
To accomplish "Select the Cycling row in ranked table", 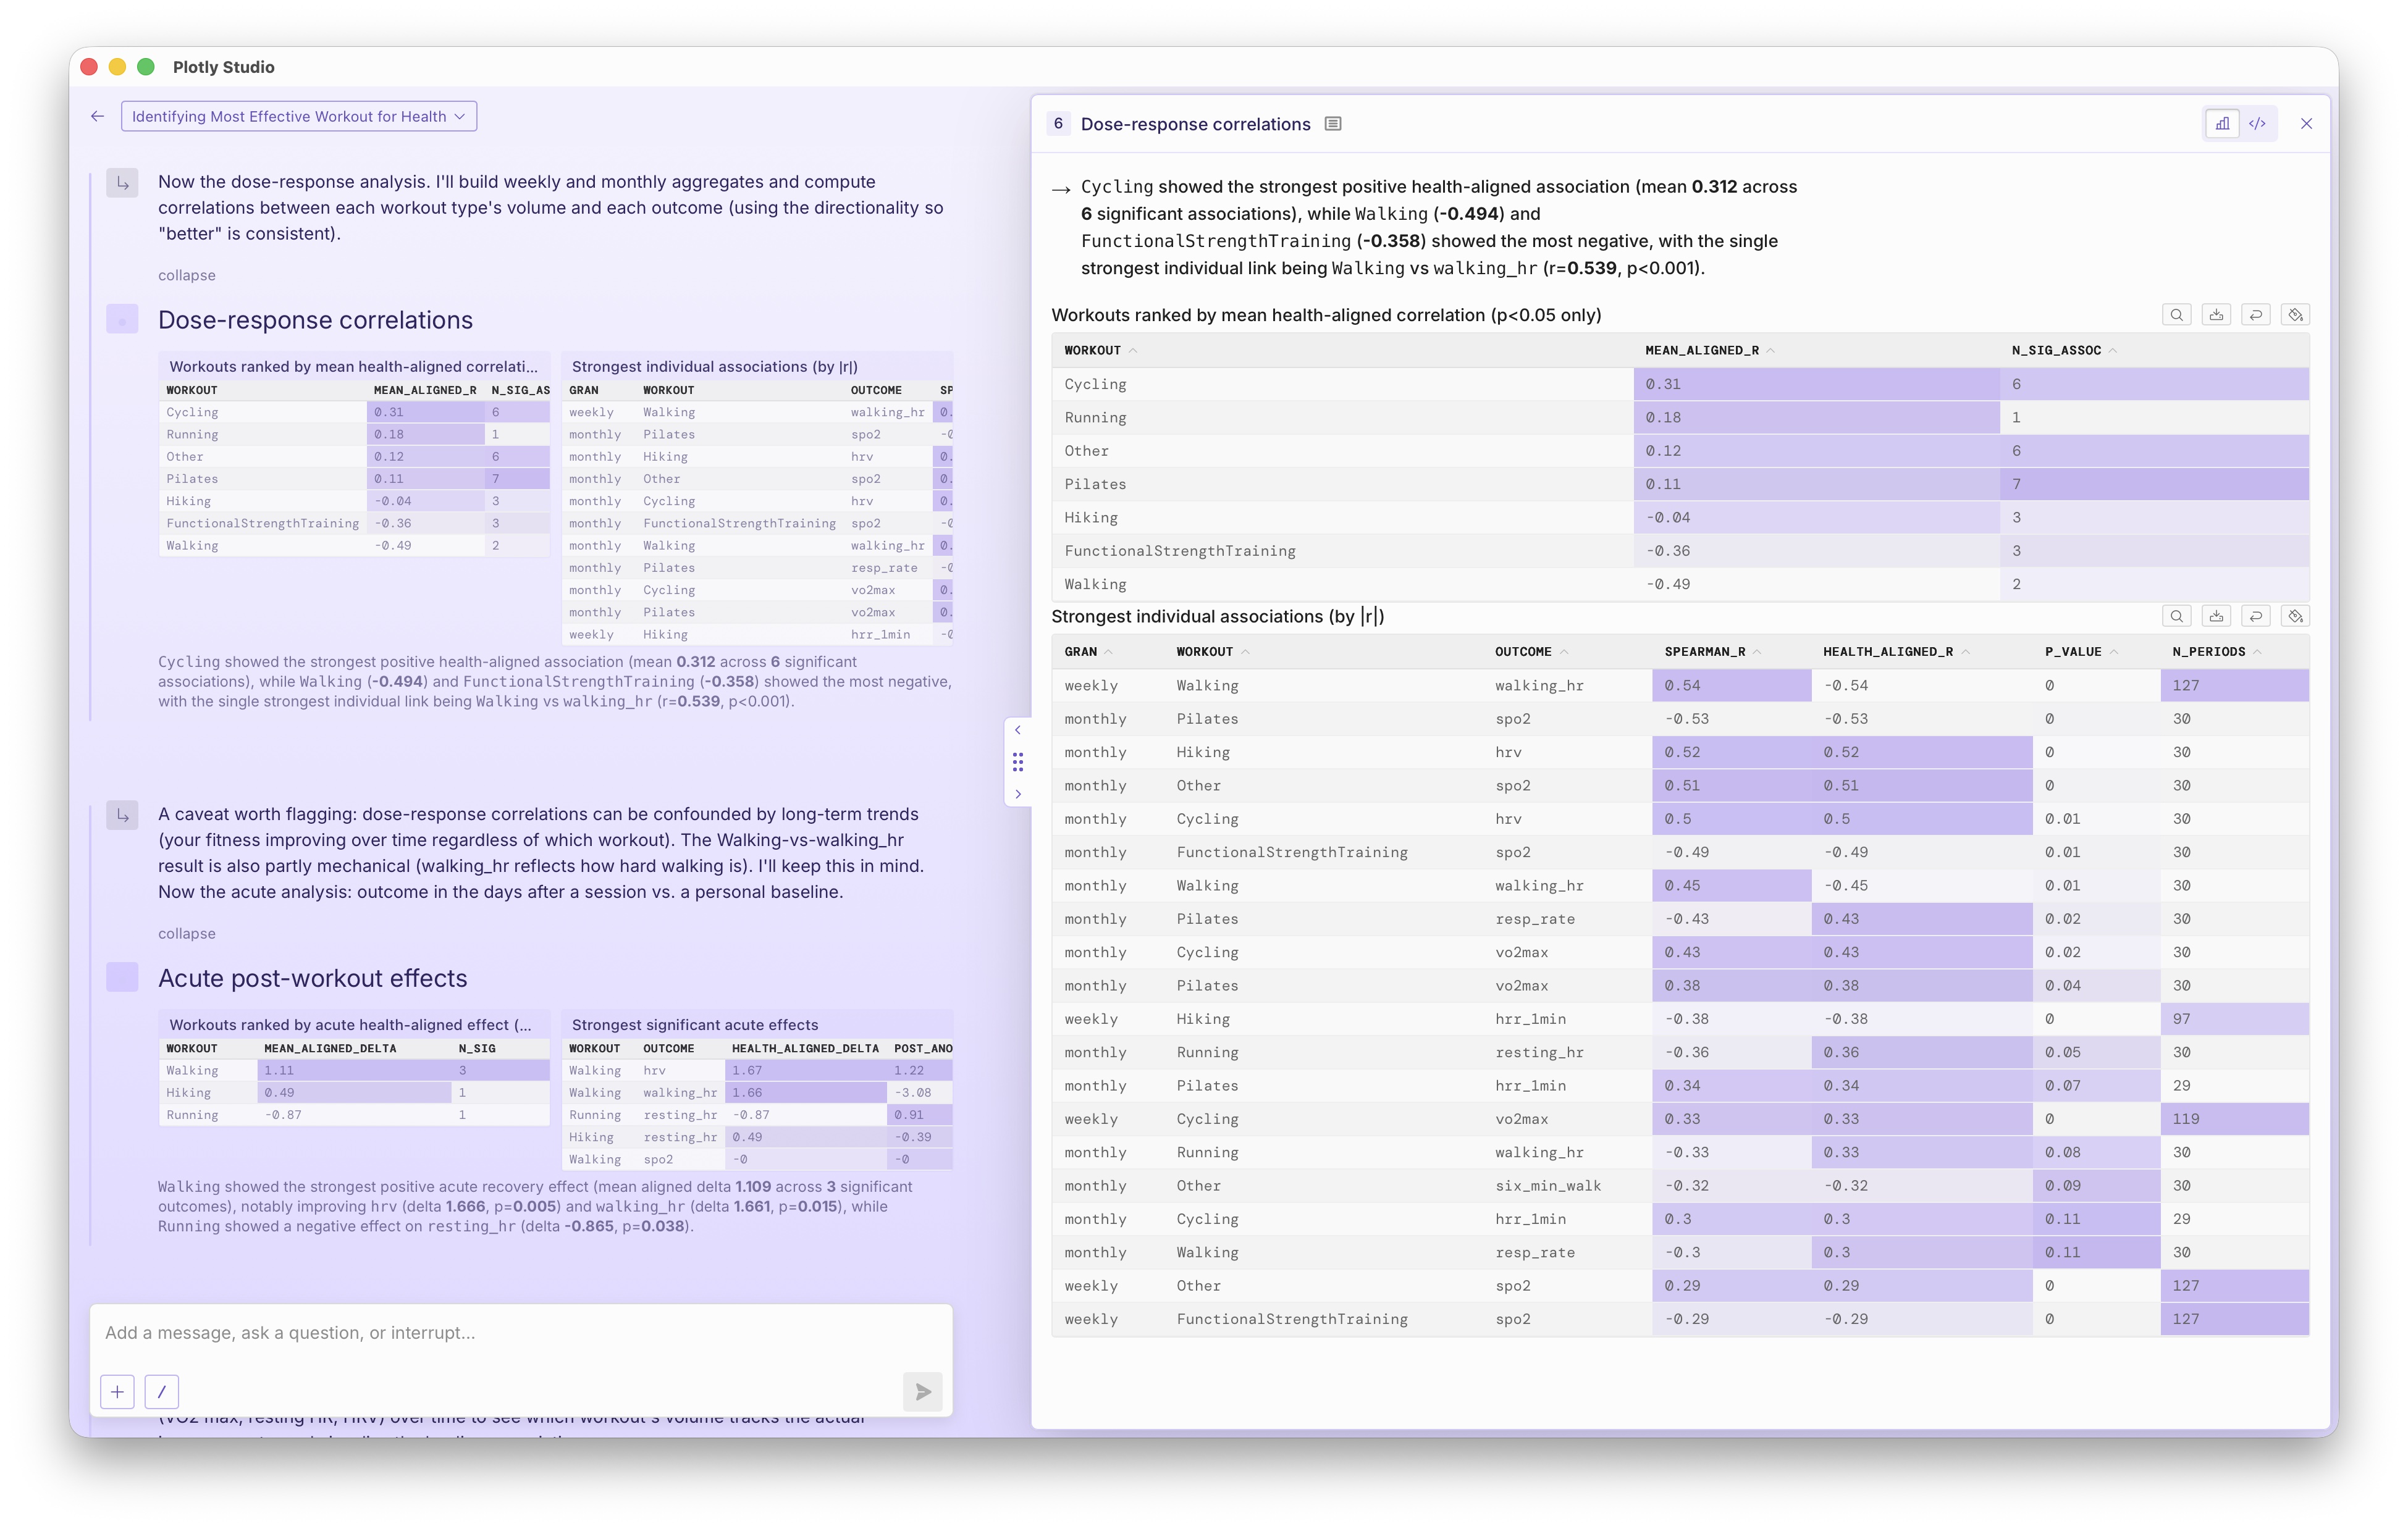I will point(1680,385).
